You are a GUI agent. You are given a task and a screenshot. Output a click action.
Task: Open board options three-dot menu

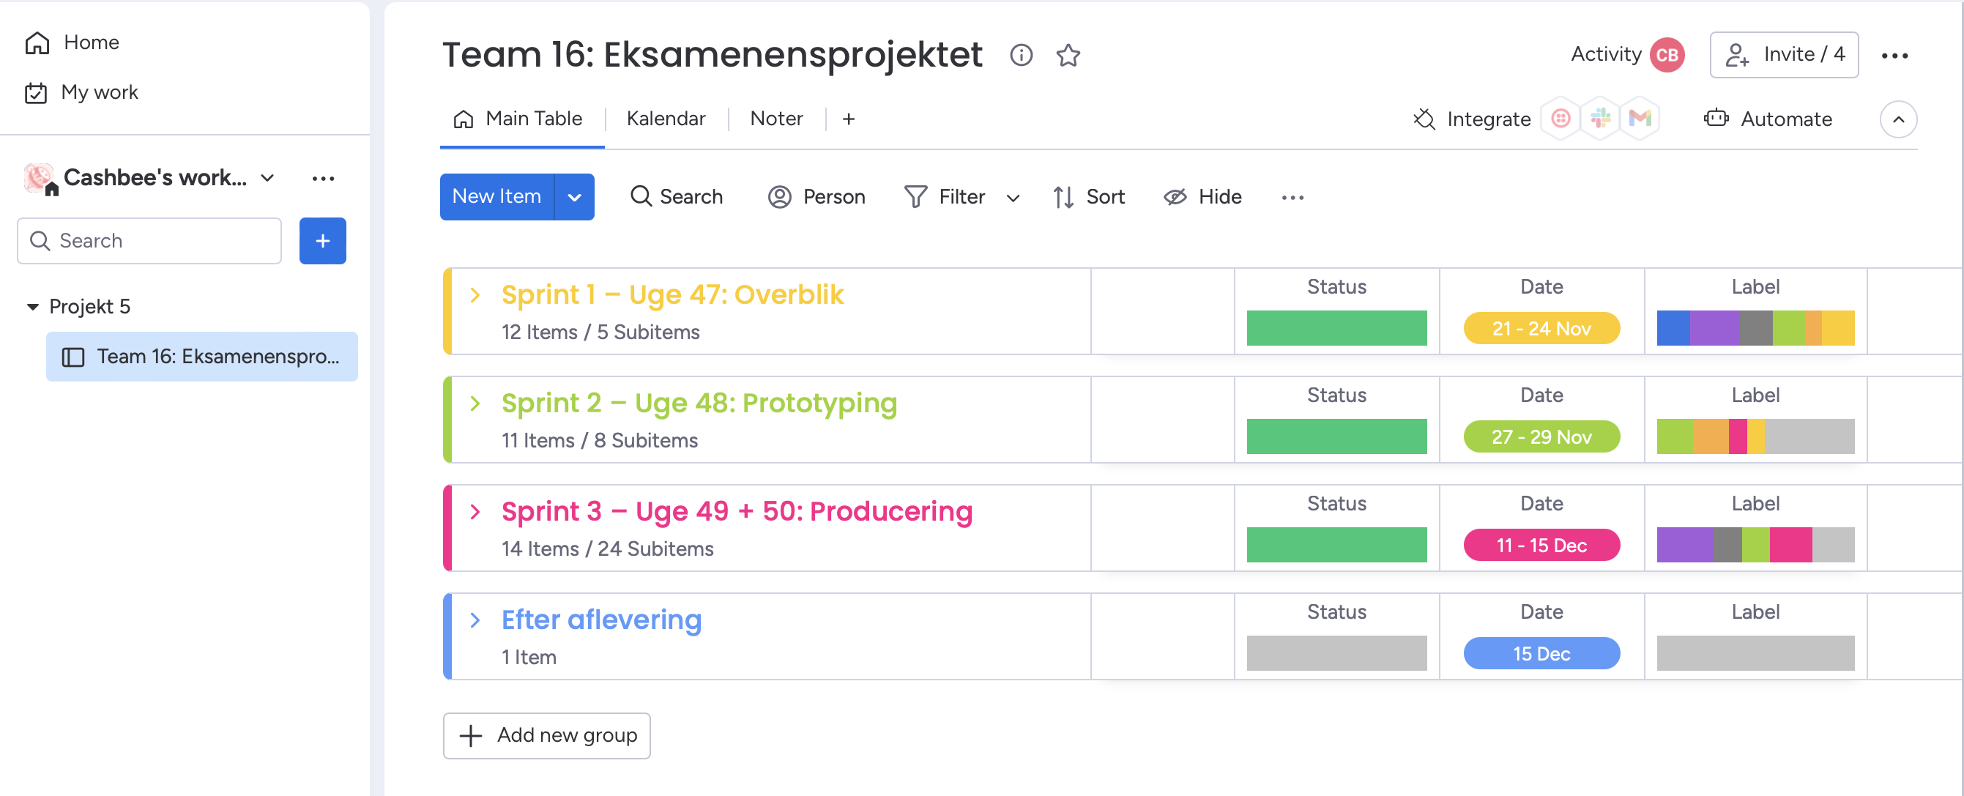point(1894,56)
